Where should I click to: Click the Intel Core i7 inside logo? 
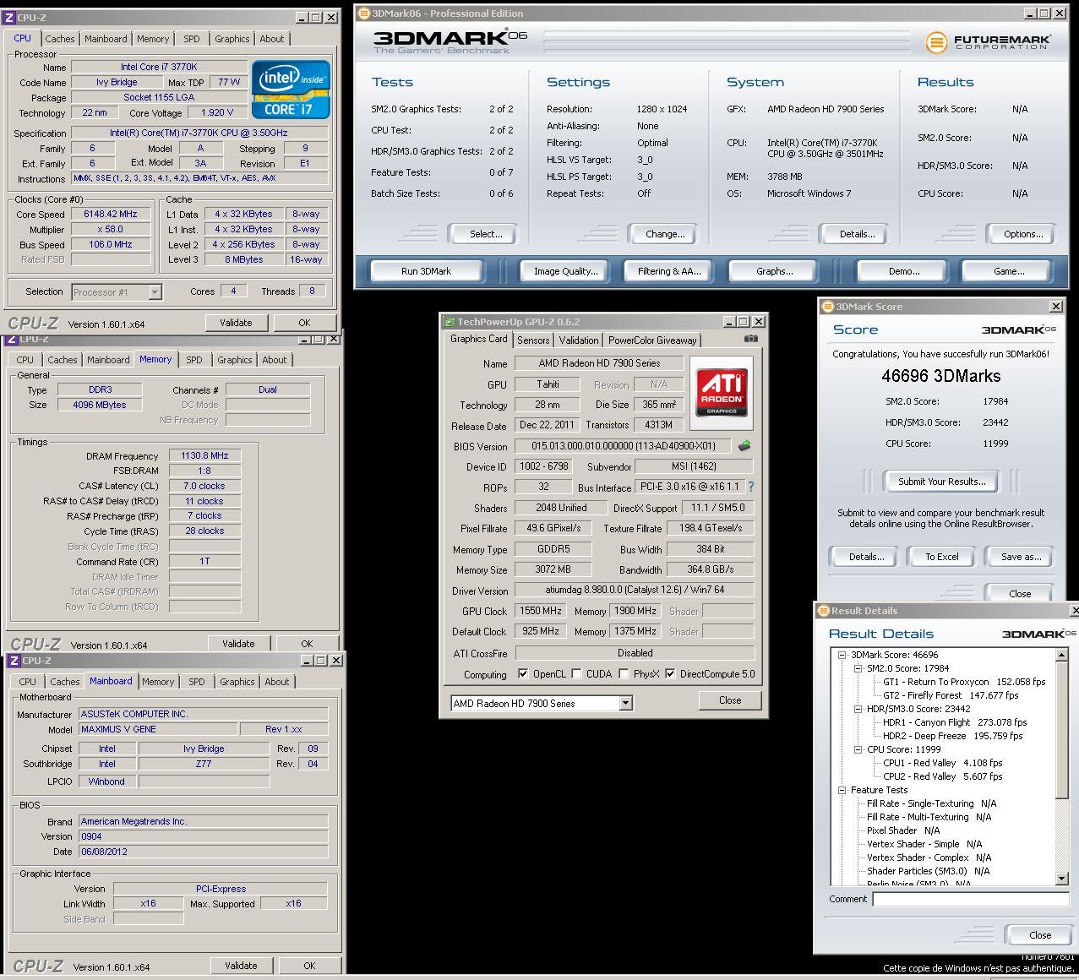point(292,89)
